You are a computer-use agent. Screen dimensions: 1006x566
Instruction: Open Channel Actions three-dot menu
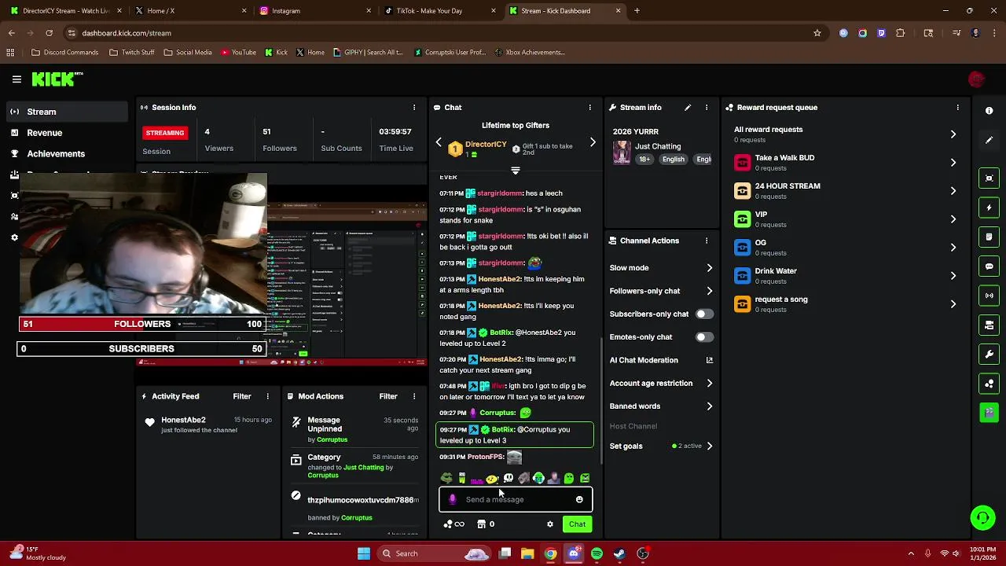707,241
